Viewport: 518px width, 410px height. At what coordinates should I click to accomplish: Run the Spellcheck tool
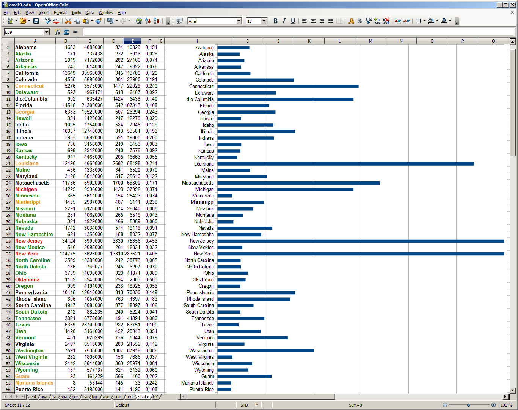[x=48, y=21]
